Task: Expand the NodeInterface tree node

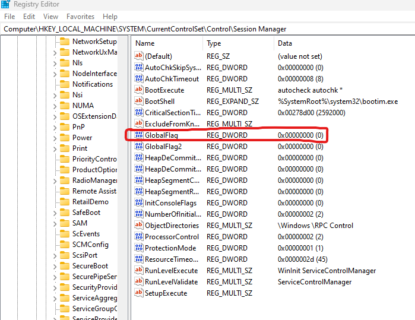Action: click(x=55, y=74)
